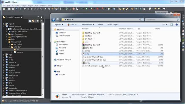Image resolution: width=185 pixels, height=104 pixels.
Task: Collapse the WebContent folder node
Action: pos(6,42)
